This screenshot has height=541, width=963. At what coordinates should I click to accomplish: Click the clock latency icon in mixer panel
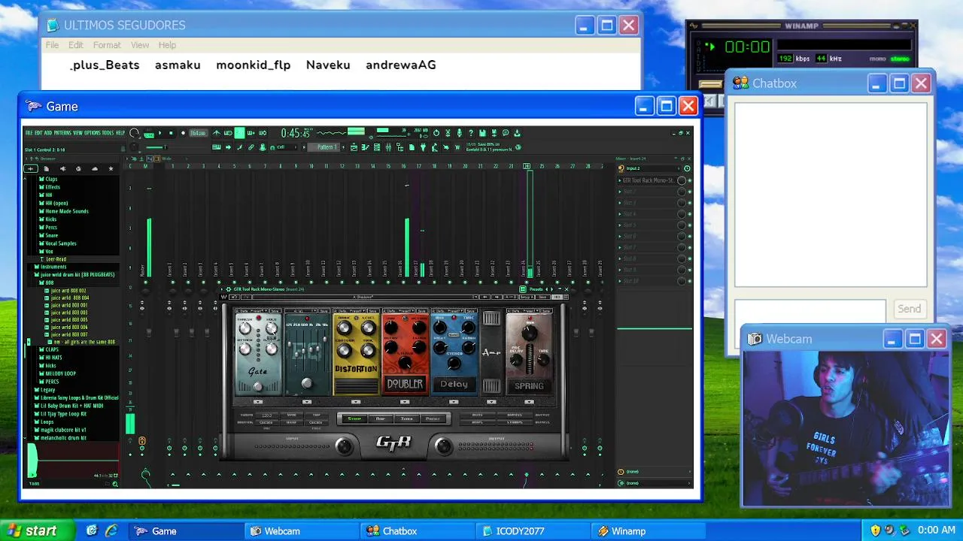coord(687,168)
